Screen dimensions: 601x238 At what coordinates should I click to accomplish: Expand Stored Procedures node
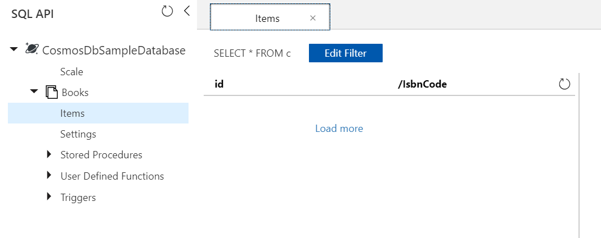(x=50, y=154)
